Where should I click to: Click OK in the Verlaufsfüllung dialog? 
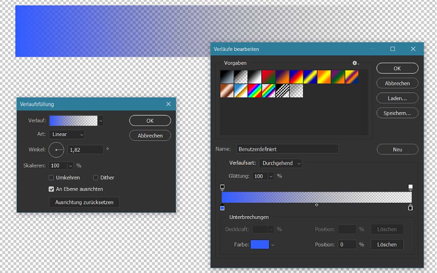150,121
